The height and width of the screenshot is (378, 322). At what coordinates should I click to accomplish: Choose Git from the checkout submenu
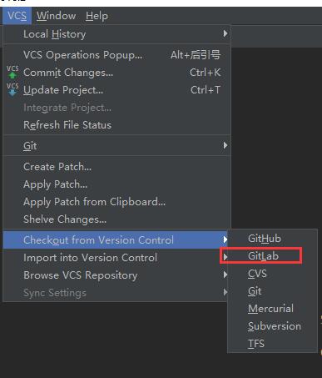click(255, 291)
